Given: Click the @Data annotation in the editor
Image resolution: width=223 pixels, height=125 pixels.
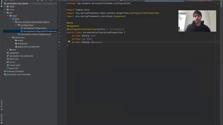Looking at the screenshot, I should tap(70, 23).
